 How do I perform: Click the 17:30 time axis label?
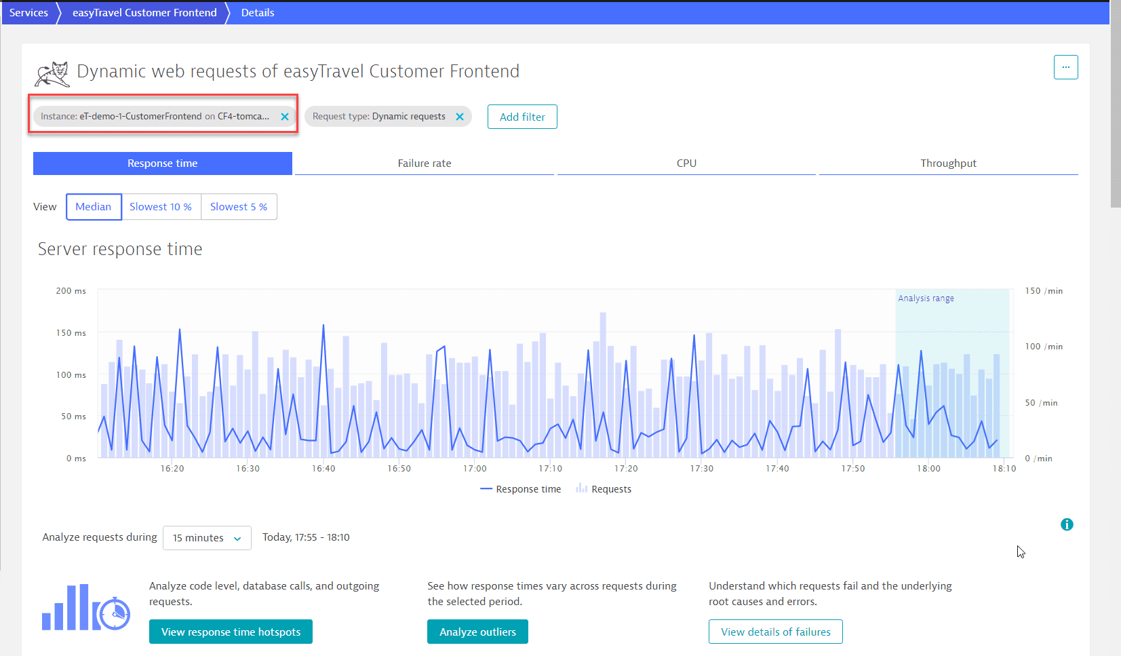point(701,469)
